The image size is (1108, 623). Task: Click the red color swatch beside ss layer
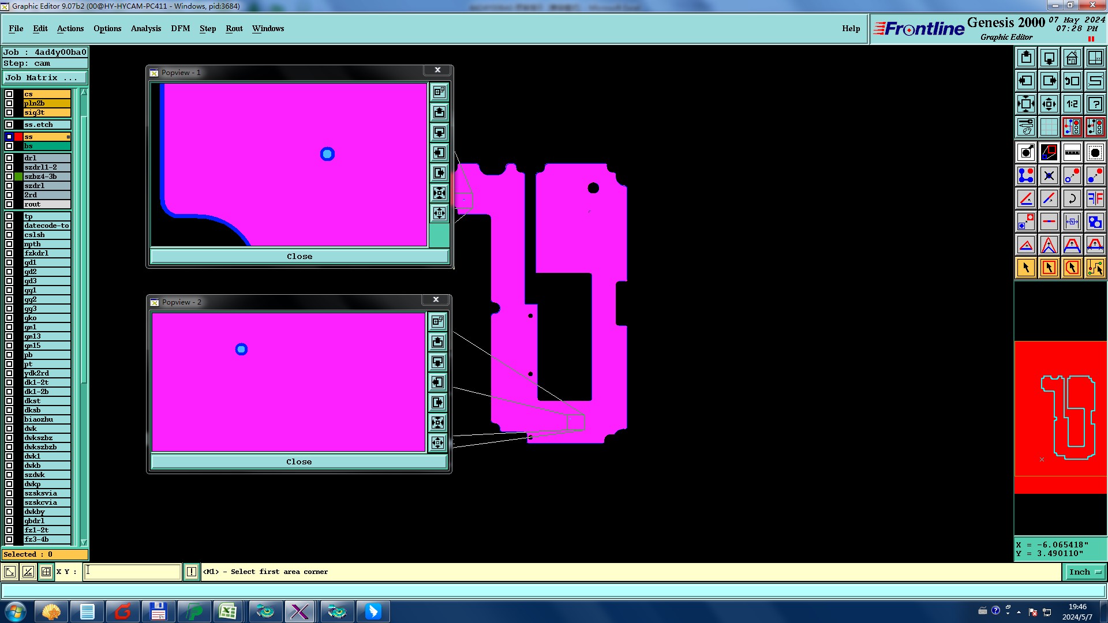[x=18, y=137]
